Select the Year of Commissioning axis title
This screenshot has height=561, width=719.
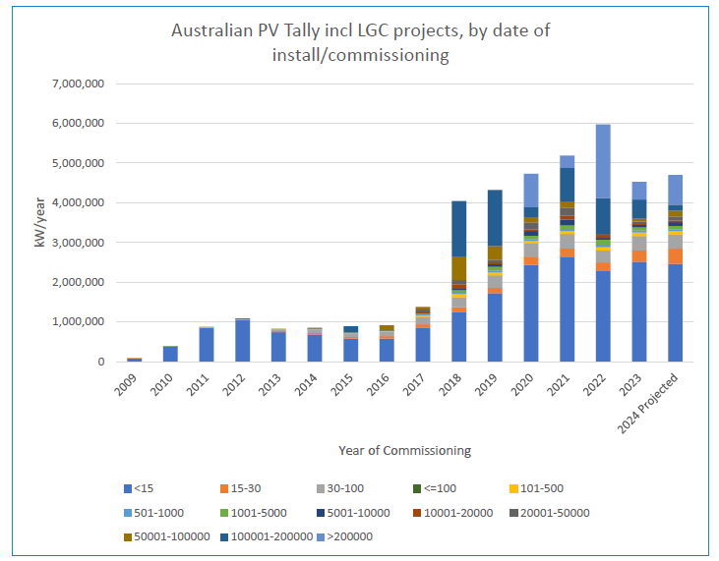(404, 451)
